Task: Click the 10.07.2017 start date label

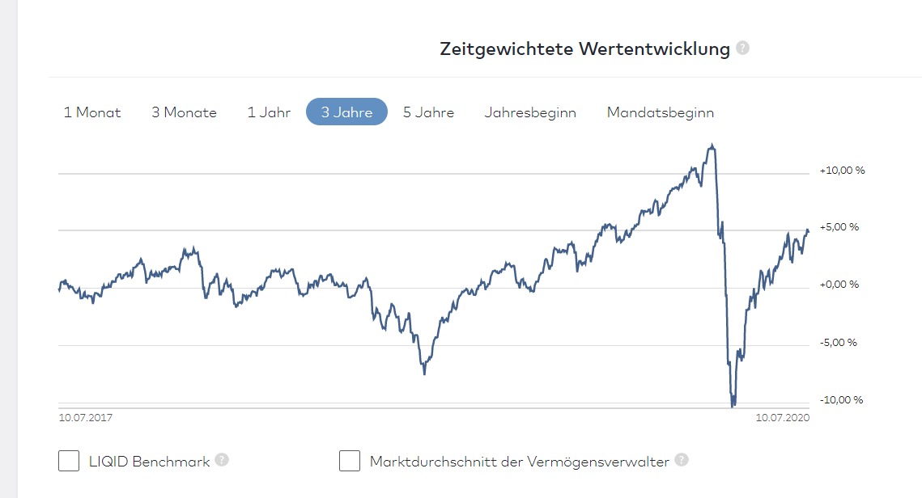Action: 85,418
